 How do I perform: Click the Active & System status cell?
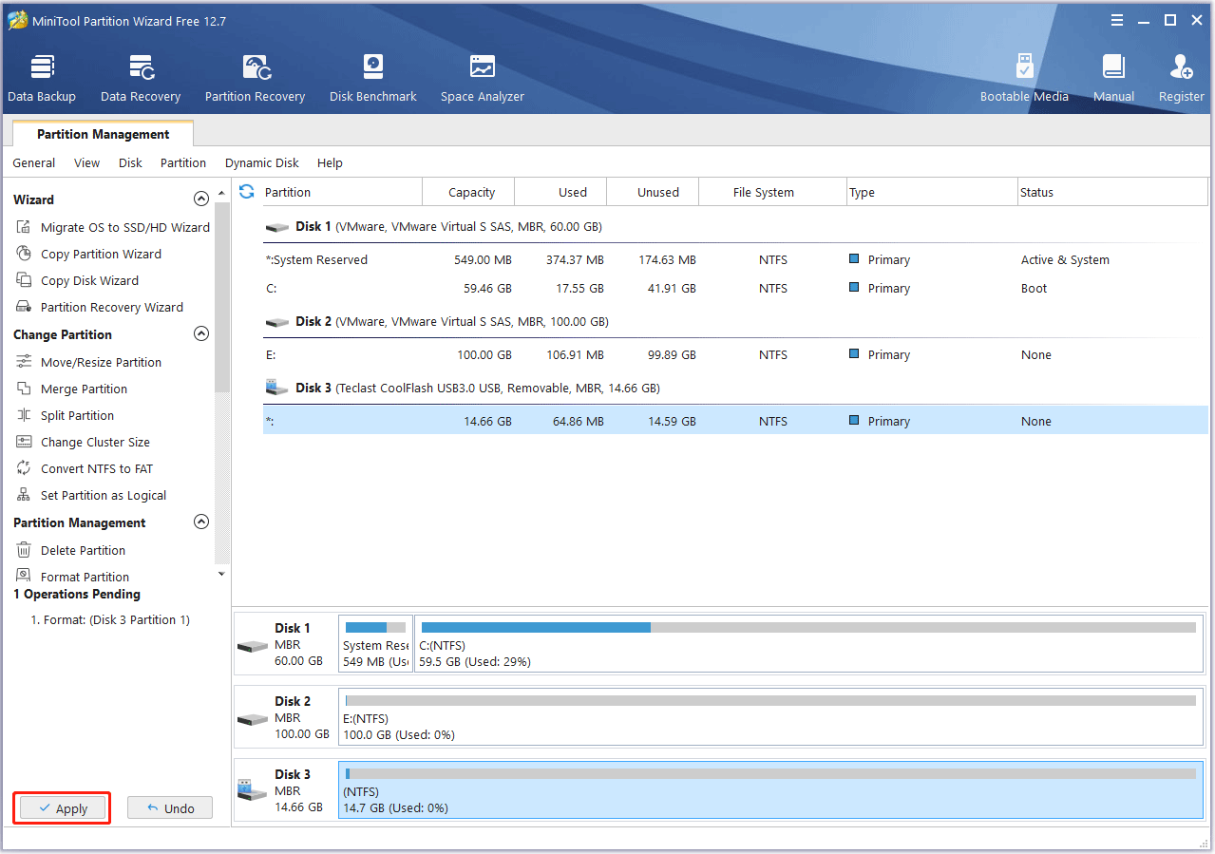[x=1065, y=259]
